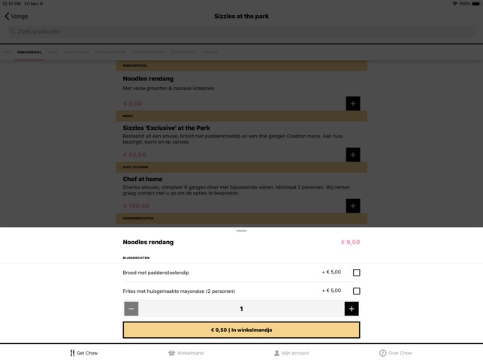Viewport: 483px width, 362px height.
Task: Select the CHEF AT HOME category tab
Action: (76, 53)
